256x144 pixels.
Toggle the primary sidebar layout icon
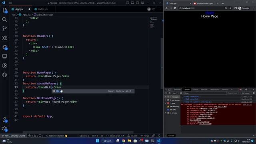click(x=128, y=3)
